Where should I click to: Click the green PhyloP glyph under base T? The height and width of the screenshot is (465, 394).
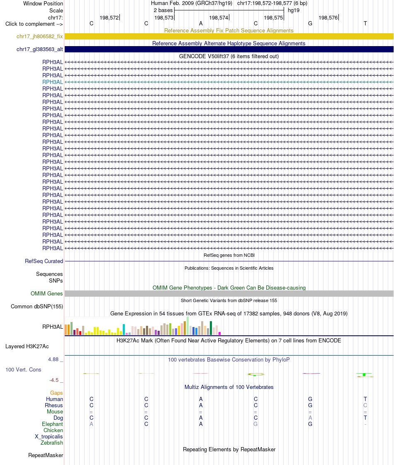(365, 375)
